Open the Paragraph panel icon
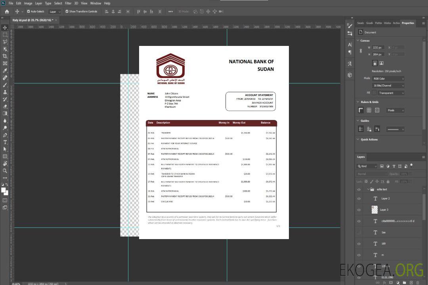 pyautogui.click(x=350, y=52)
